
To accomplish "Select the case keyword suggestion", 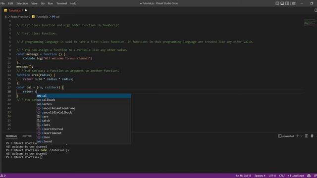I will 84,117.
